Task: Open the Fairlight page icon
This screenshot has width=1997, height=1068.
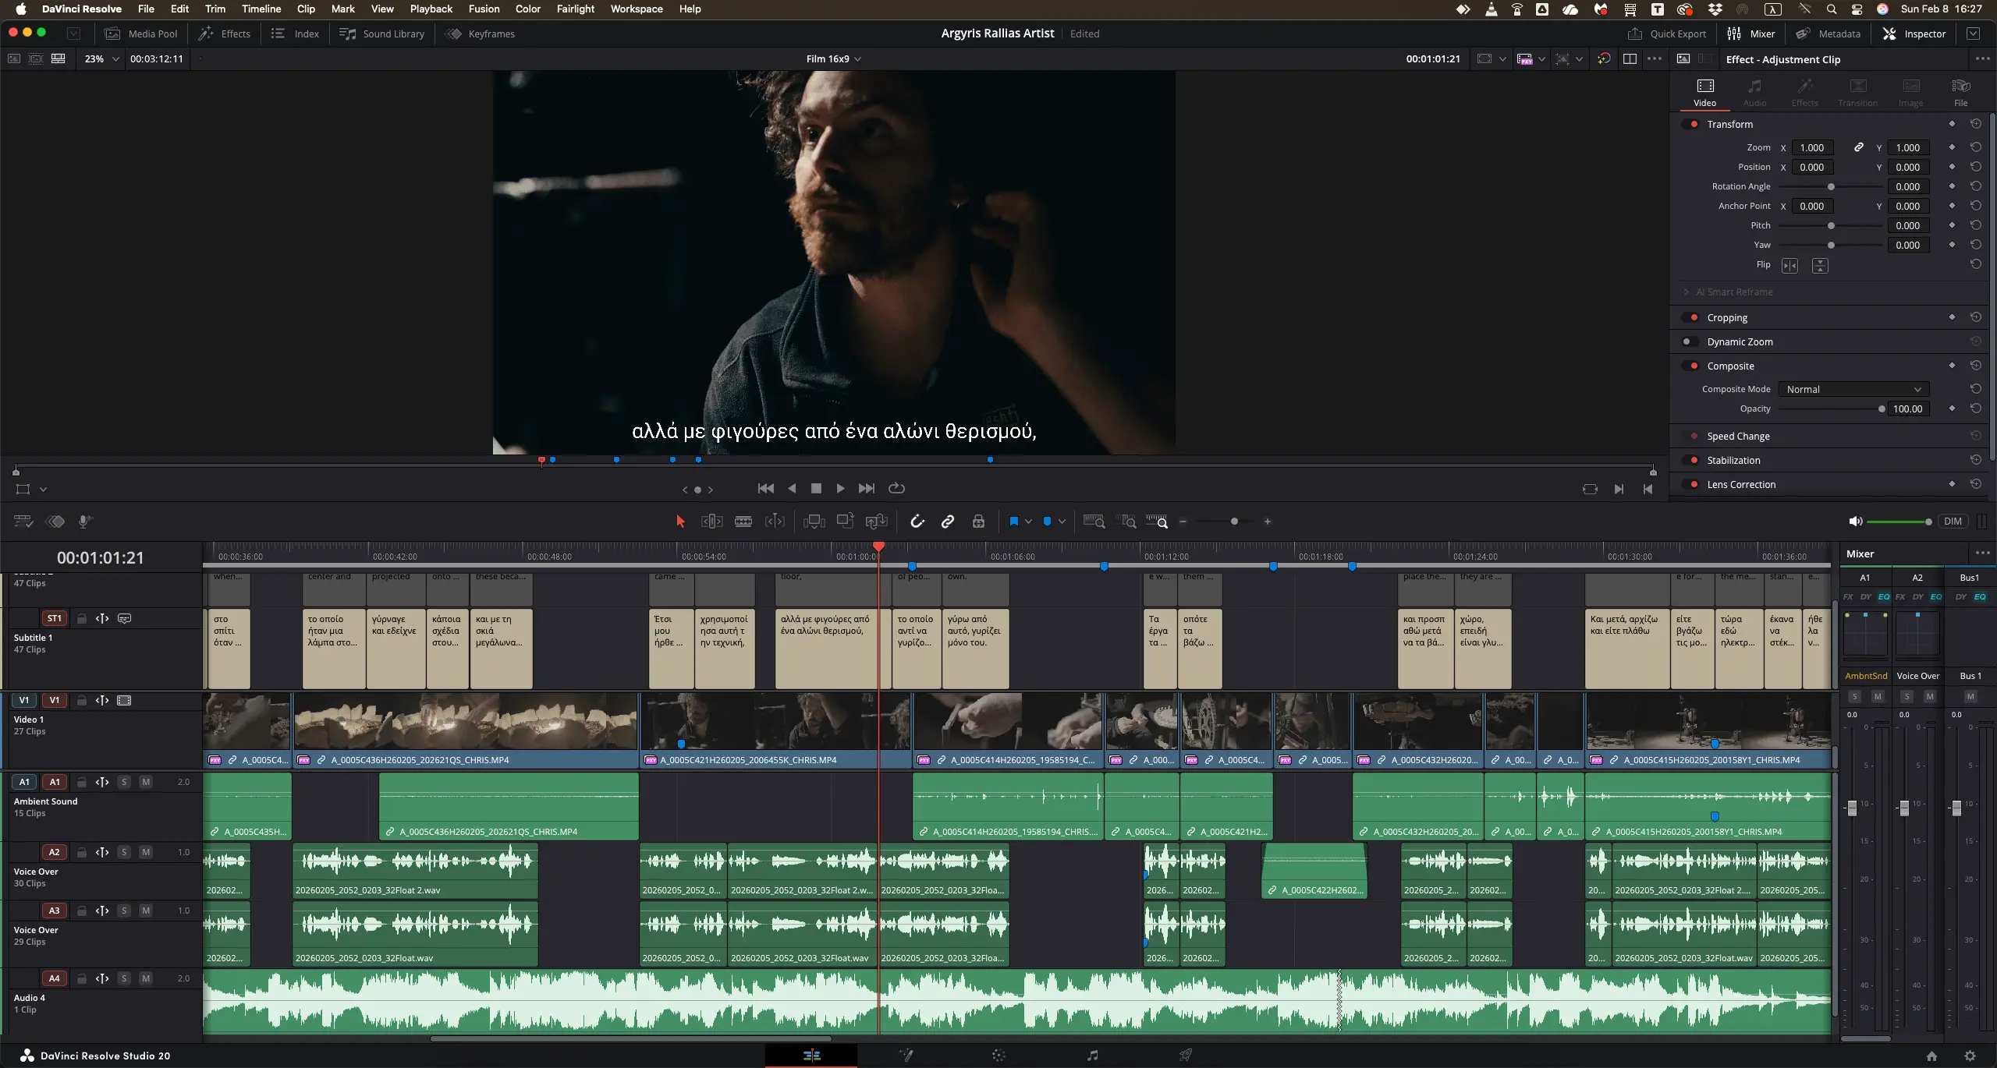Action: coord(1092,1056)
